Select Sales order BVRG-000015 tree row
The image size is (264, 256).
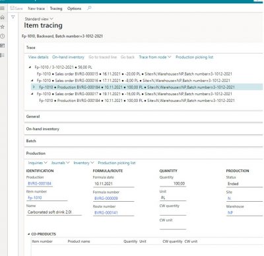134,74
